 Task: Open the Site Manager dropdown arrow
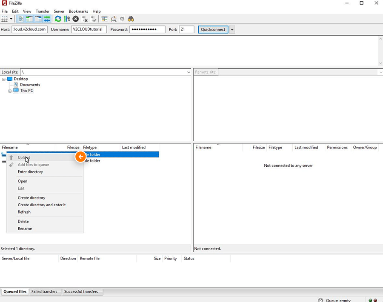tap(11, 19)
